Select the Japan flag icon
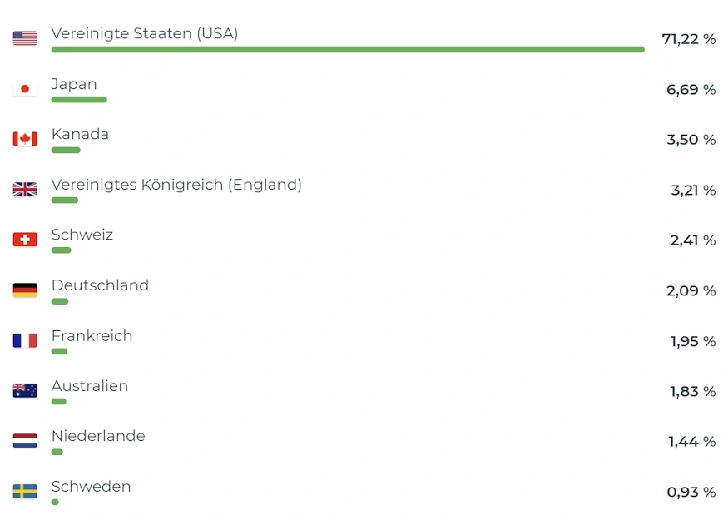The image size is (728, 520). click(25, 89)
